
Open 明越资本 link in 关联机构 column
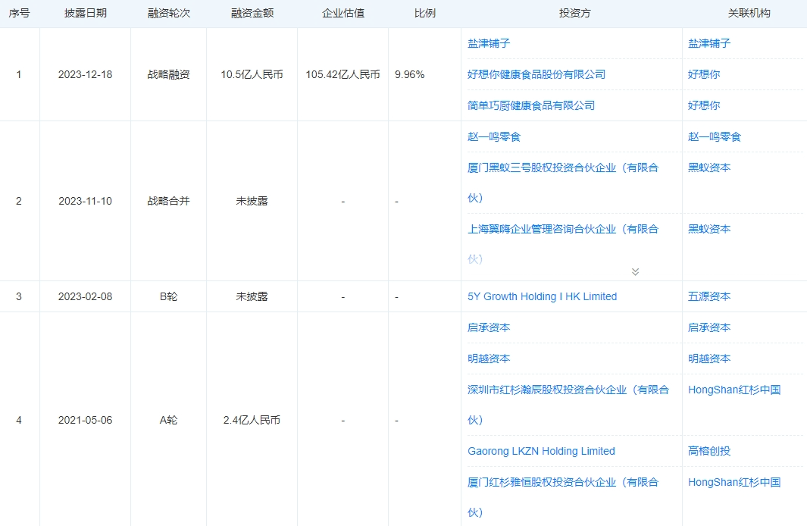[709, 358]
